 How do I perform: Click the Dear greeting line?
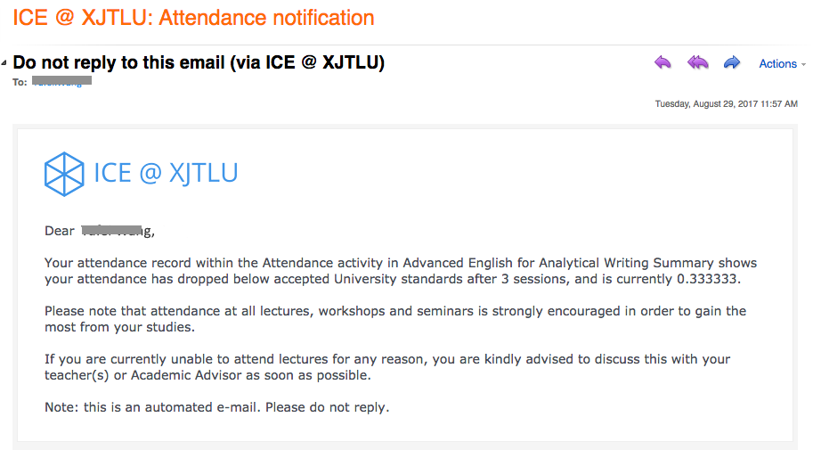point(100,231)
